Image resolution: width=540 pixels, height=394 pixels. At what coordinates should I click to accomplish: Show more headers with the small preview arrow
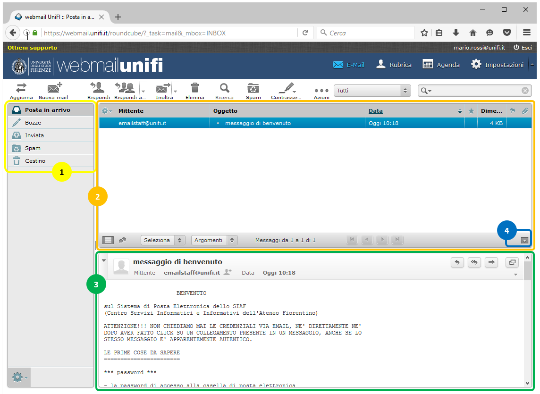[x=515, y=275]
